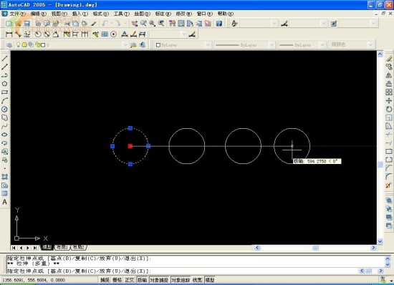This screenshot has width=394, height=285.
Task: Select the Ellipse draw tool
Action: pyautogui.click(x=4, y=135)
